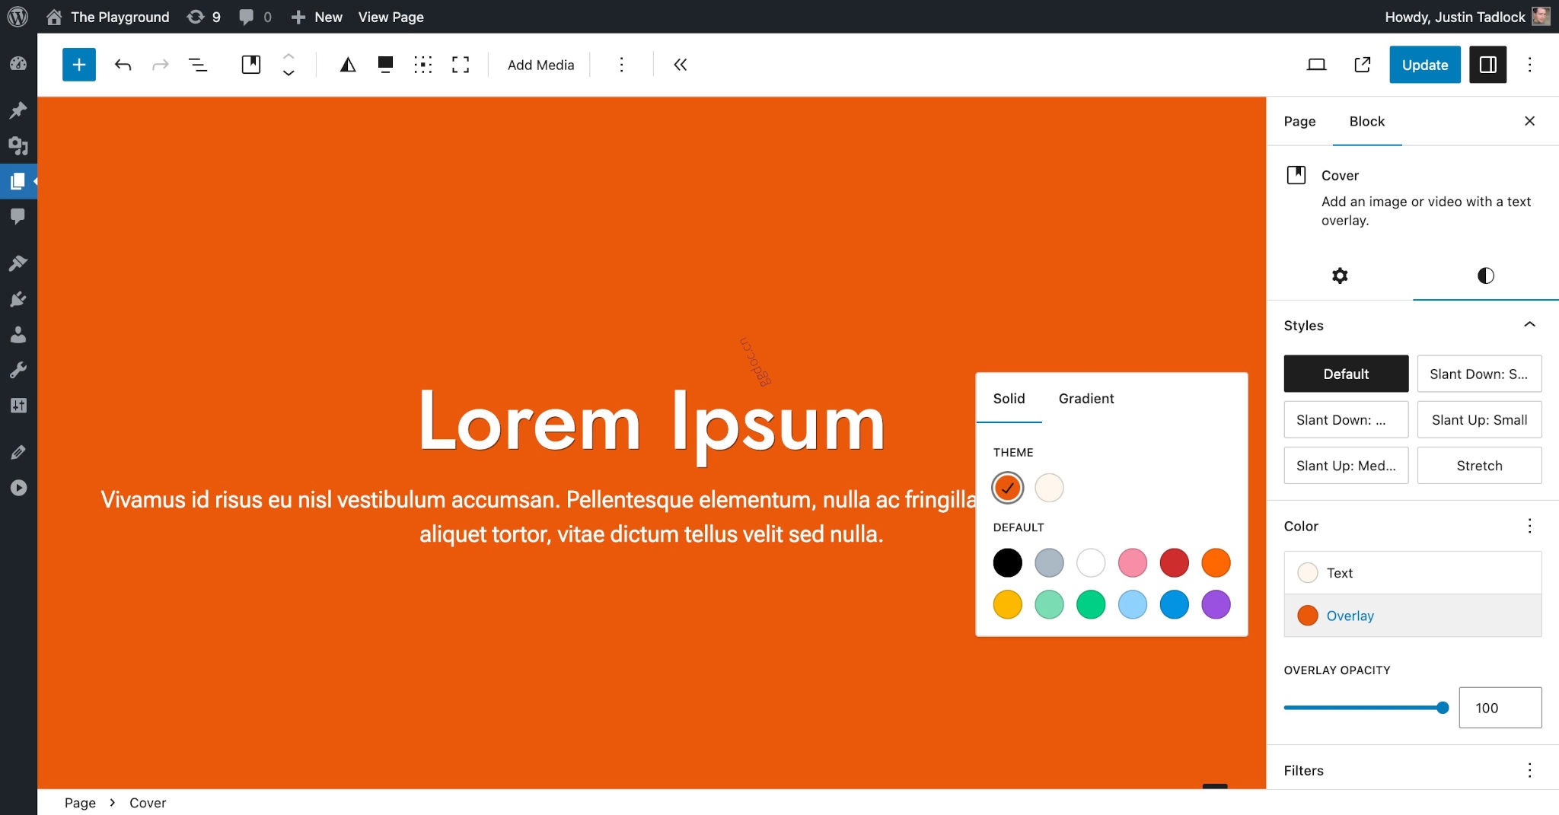The height and width of the screenshot is (815, 1559).
Task: Click the block inserter plus button
Action: tap(78, 65)
